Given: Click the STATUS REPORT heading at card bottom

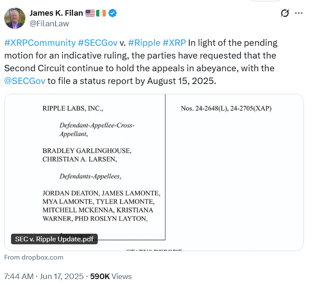Looking at the screenshot, I should pyautogui.click(x=154, y=249).
